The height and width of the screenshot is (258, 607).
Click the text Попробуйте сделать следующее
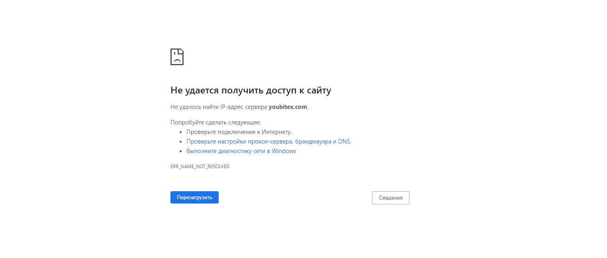click(x=215, y=122)
